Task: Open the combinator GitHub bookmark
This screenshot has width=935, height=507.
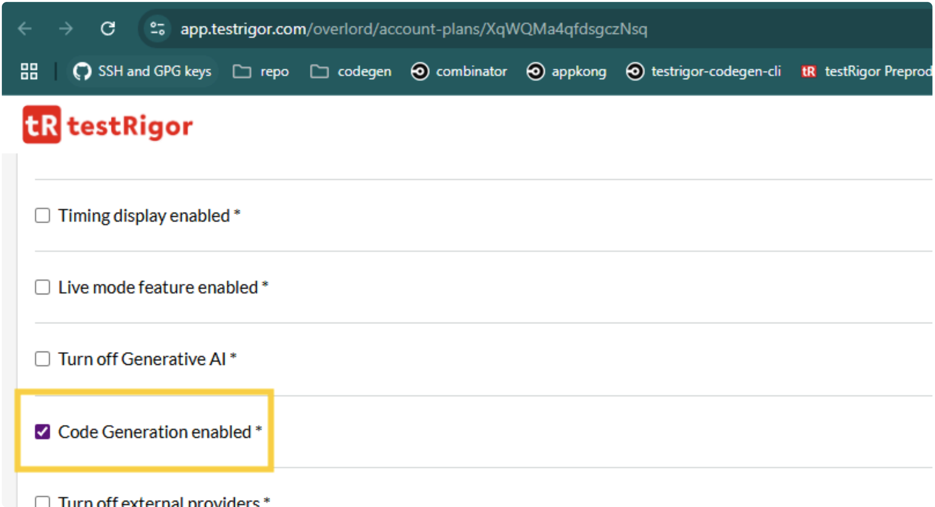Action: (459, 72)
